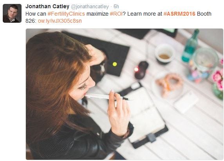Open Jonathan Catley's profile picture
Screen dimensions: 224x161
12,13
